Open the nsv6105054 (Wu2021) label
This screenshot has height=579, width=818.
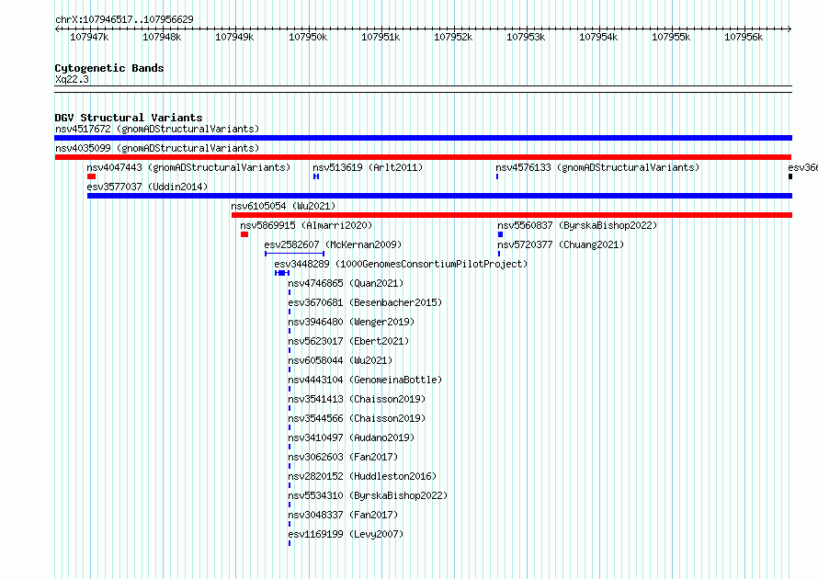click(x=283, y=206)
